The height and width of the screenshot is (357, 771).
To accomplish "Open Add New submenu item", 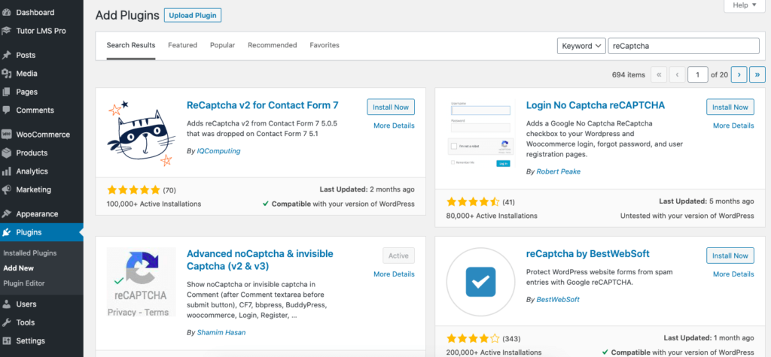I will (18, 268).
